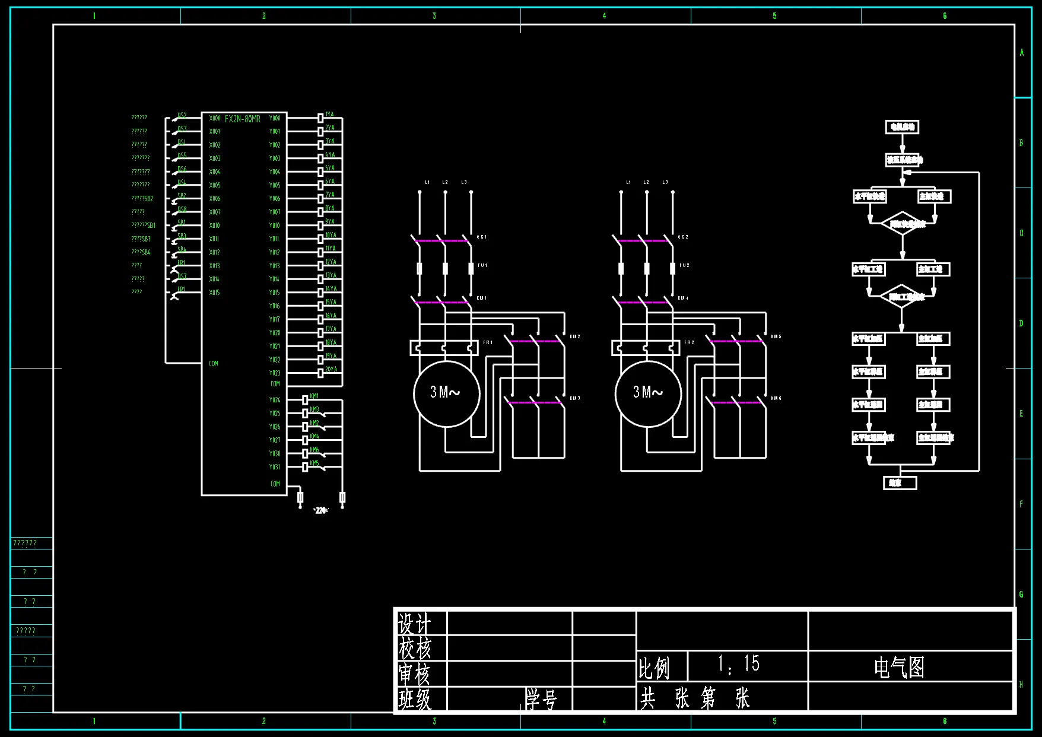1042x737 pixels.
Task: Click the Y023 output terminal label
Action: point(275,373)
